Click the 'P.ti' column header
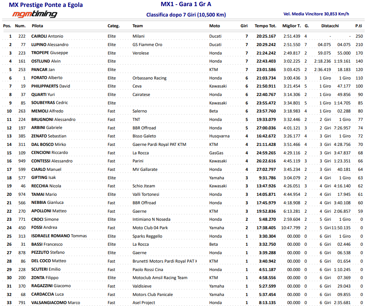367x306 pixels. 359,26
